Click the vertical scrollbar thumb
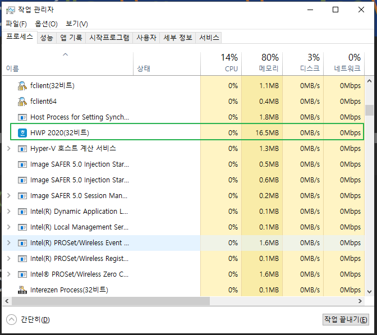The image size is (377, 335). pos(369,111)
